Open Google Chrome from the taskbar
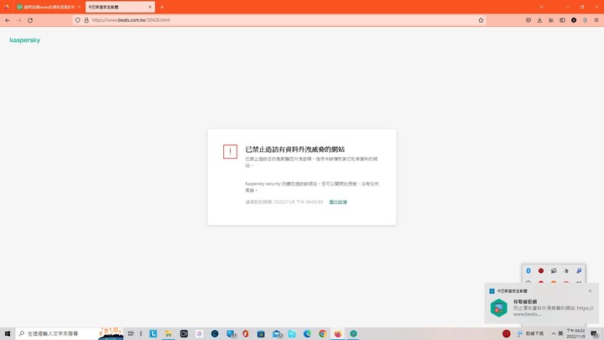The image size is (604, 340). [x=322, y=333]
